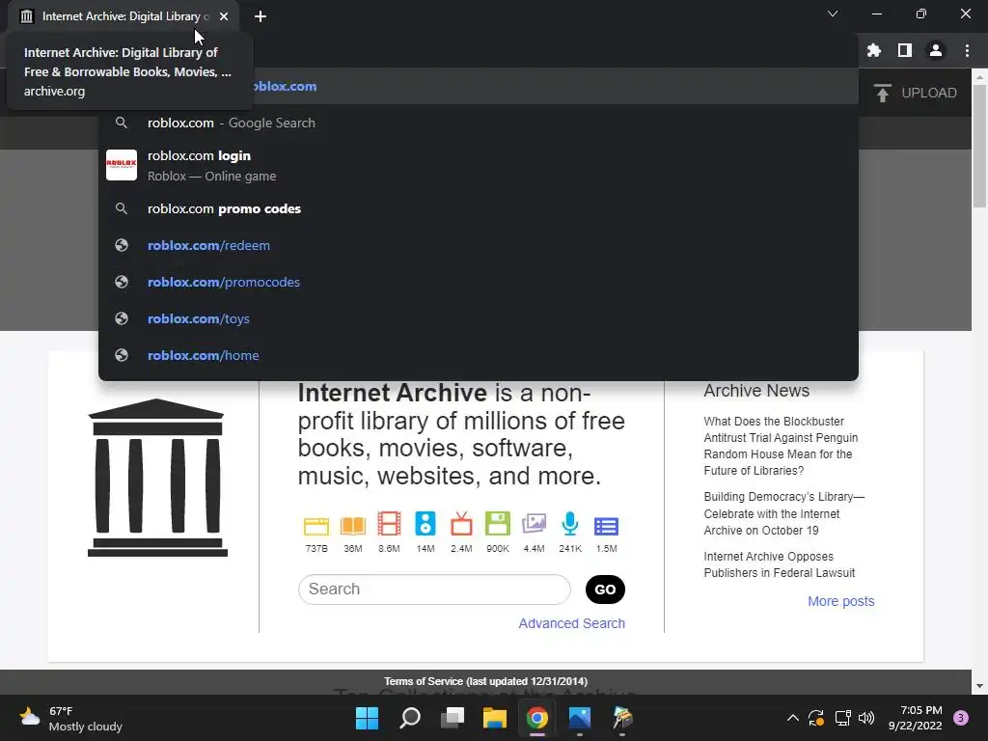988x741 pixels.
Task: Open the Chrome Extensions puzzle icon
Action: [x=873, y=50]
